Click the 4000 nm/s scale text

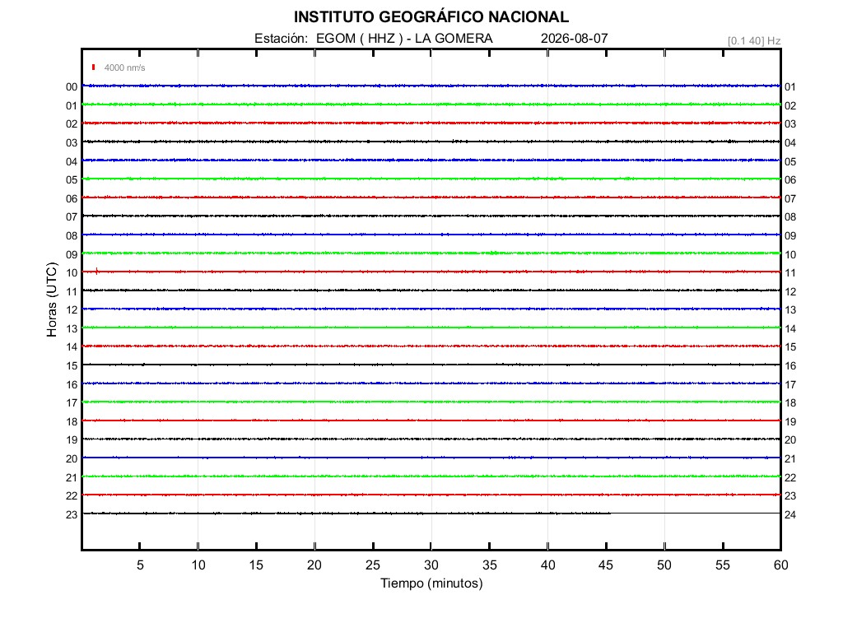(x=125, y=67)
